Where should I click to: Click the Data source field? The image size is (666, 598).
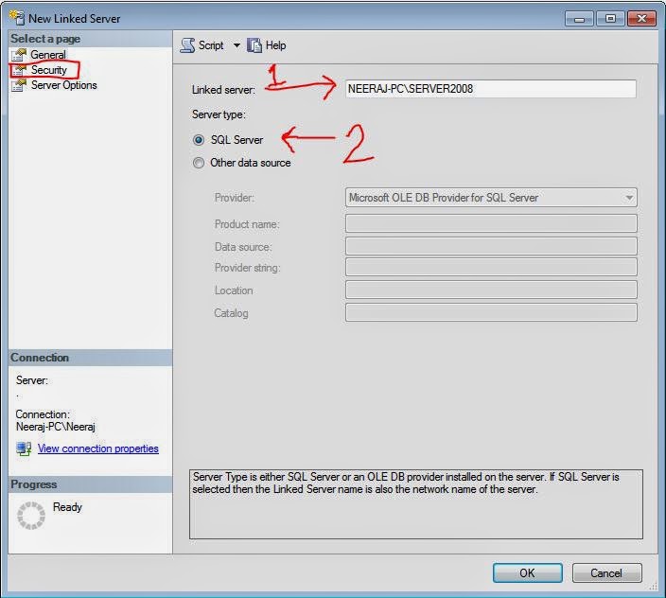491,246
